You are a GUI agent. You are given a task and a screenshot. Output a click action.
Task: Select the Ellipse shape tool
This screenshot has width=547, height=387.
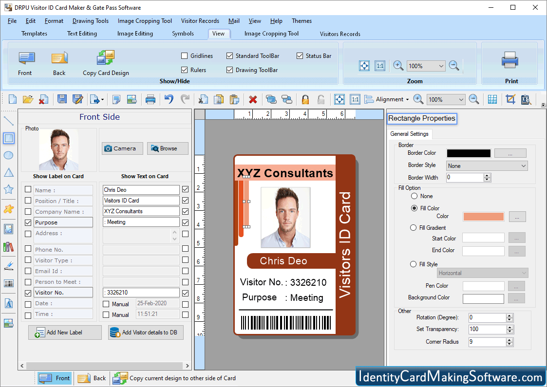coord(8,155)
